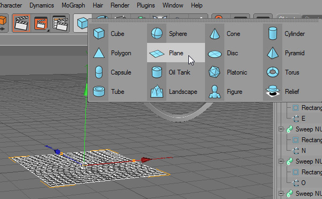
Task: Click Render Active View clapperboard icon
Action: point(21,23)
